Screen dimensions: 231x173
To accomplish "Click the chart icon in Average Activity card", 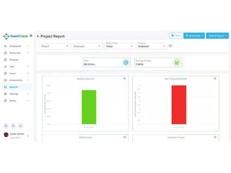I will 177,62.
